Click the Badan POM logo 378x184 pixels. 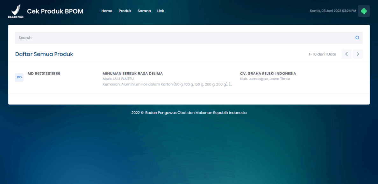16,11
